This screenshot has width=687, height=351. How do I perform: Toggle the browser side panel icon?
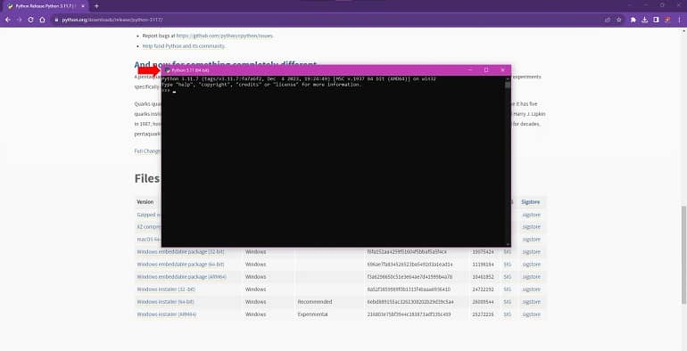(x=656, y=20)
